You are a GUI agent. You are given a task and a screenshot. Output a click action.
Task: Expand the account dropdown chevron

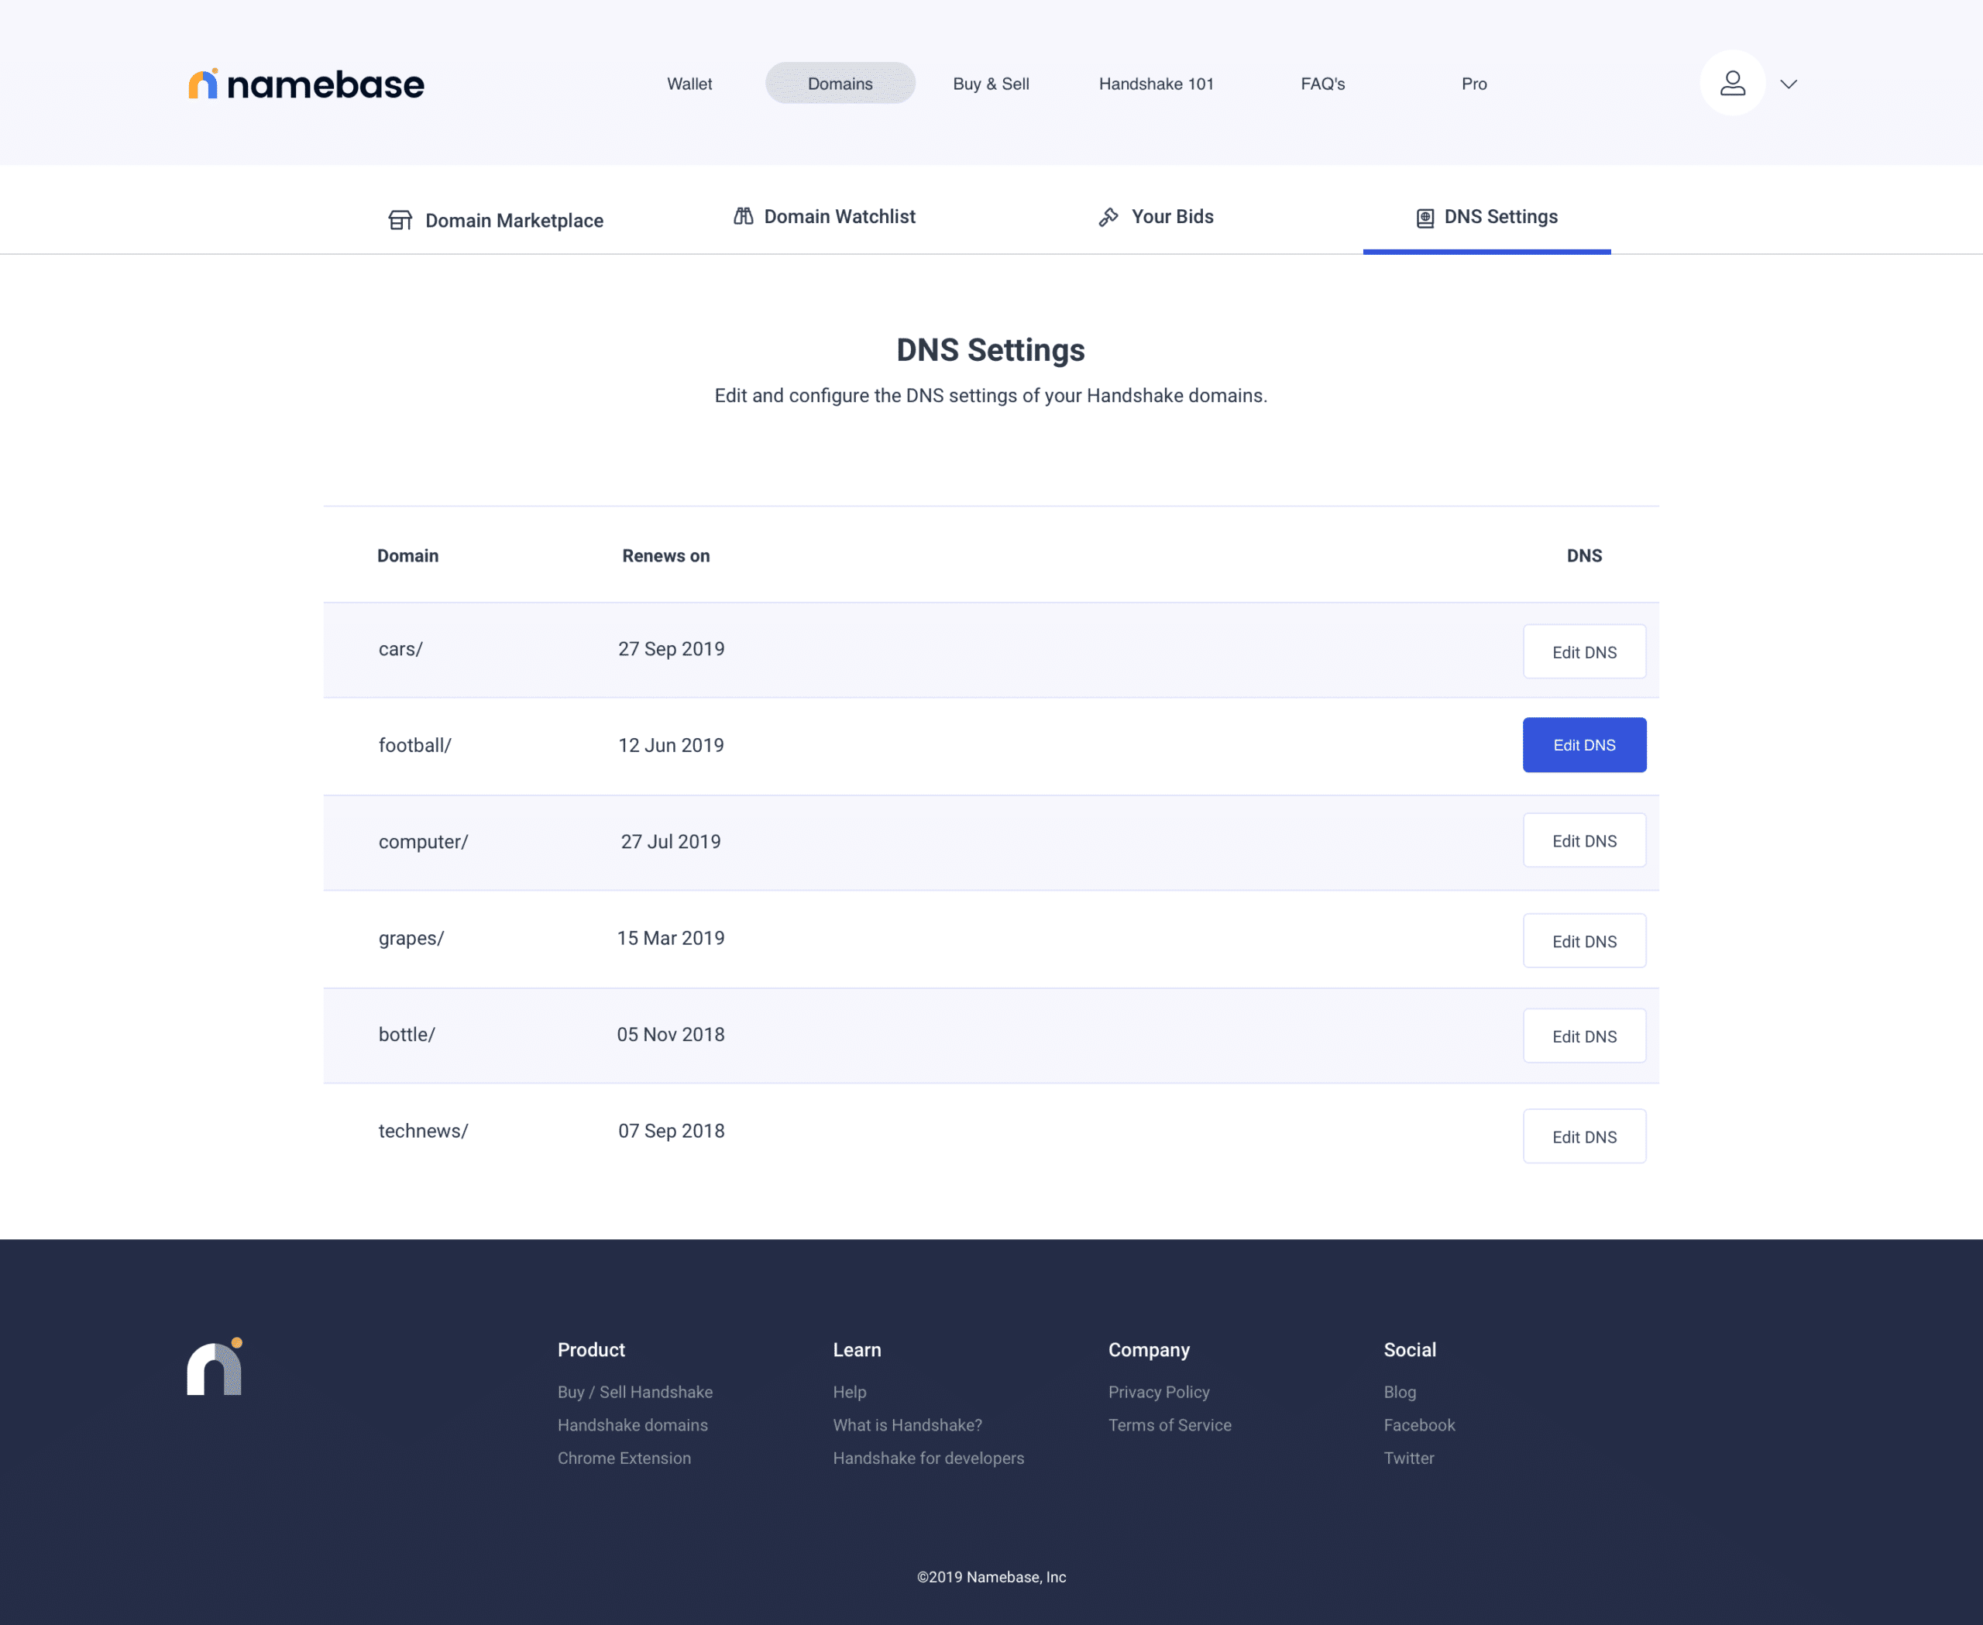pyautogui.click(x=1789, y=84)
